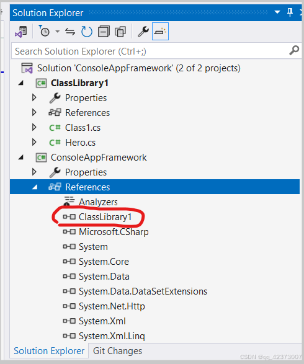This screenshot has height=364, width=304.
Task: Click the Analyzers icon
Action: (x=69, y=202)
